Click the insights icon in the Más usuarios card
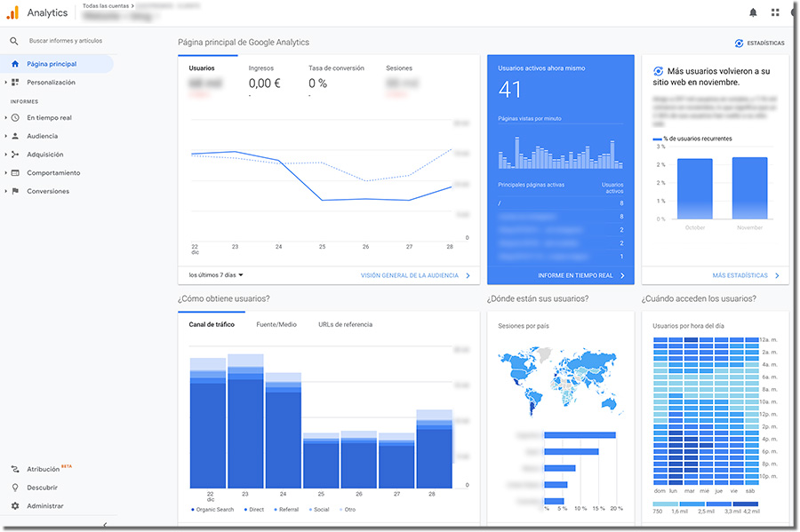 pos(658,71)
